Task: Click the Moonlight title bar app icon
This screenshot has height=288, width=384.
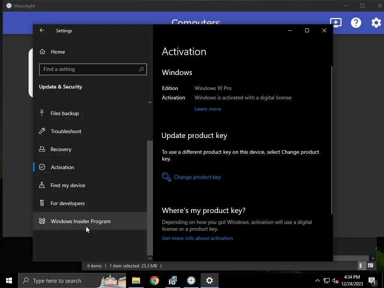Action: click(x=9, y=6)
